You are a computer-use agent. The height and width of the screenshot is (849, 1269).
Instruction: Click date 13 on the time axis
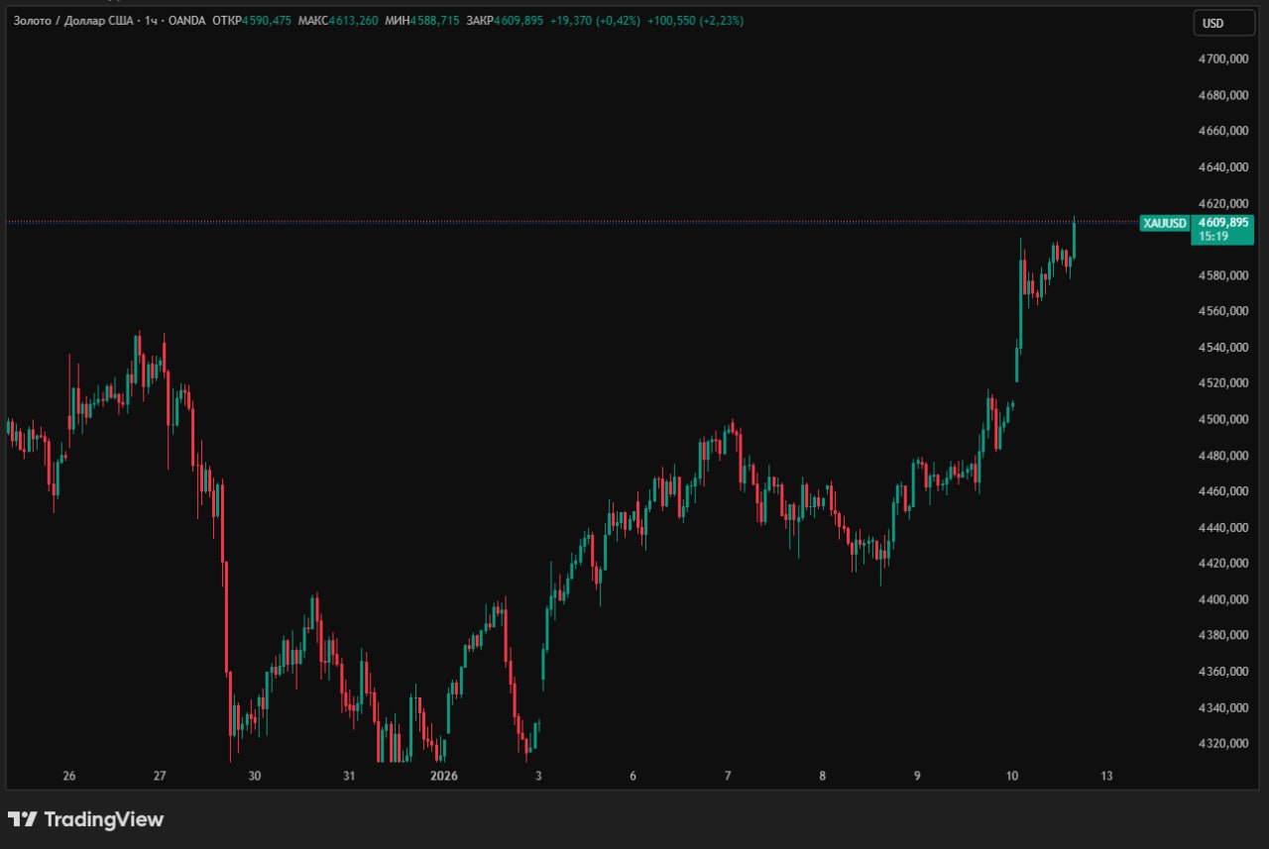point(1106,776)
